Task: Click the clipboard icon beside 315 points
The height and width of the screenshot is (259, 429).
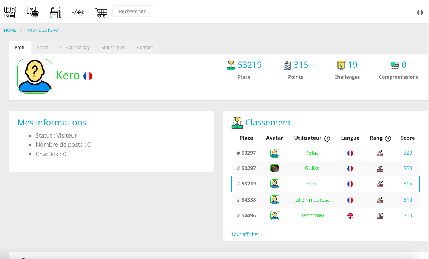Action: tap(287, 65)
